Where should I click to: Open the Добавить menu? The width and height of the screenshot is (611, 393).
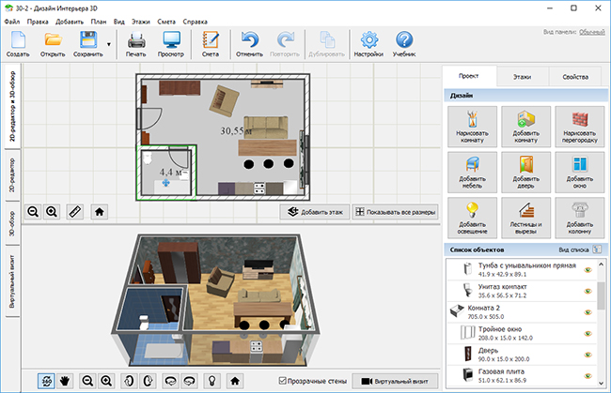click(70, 22)
